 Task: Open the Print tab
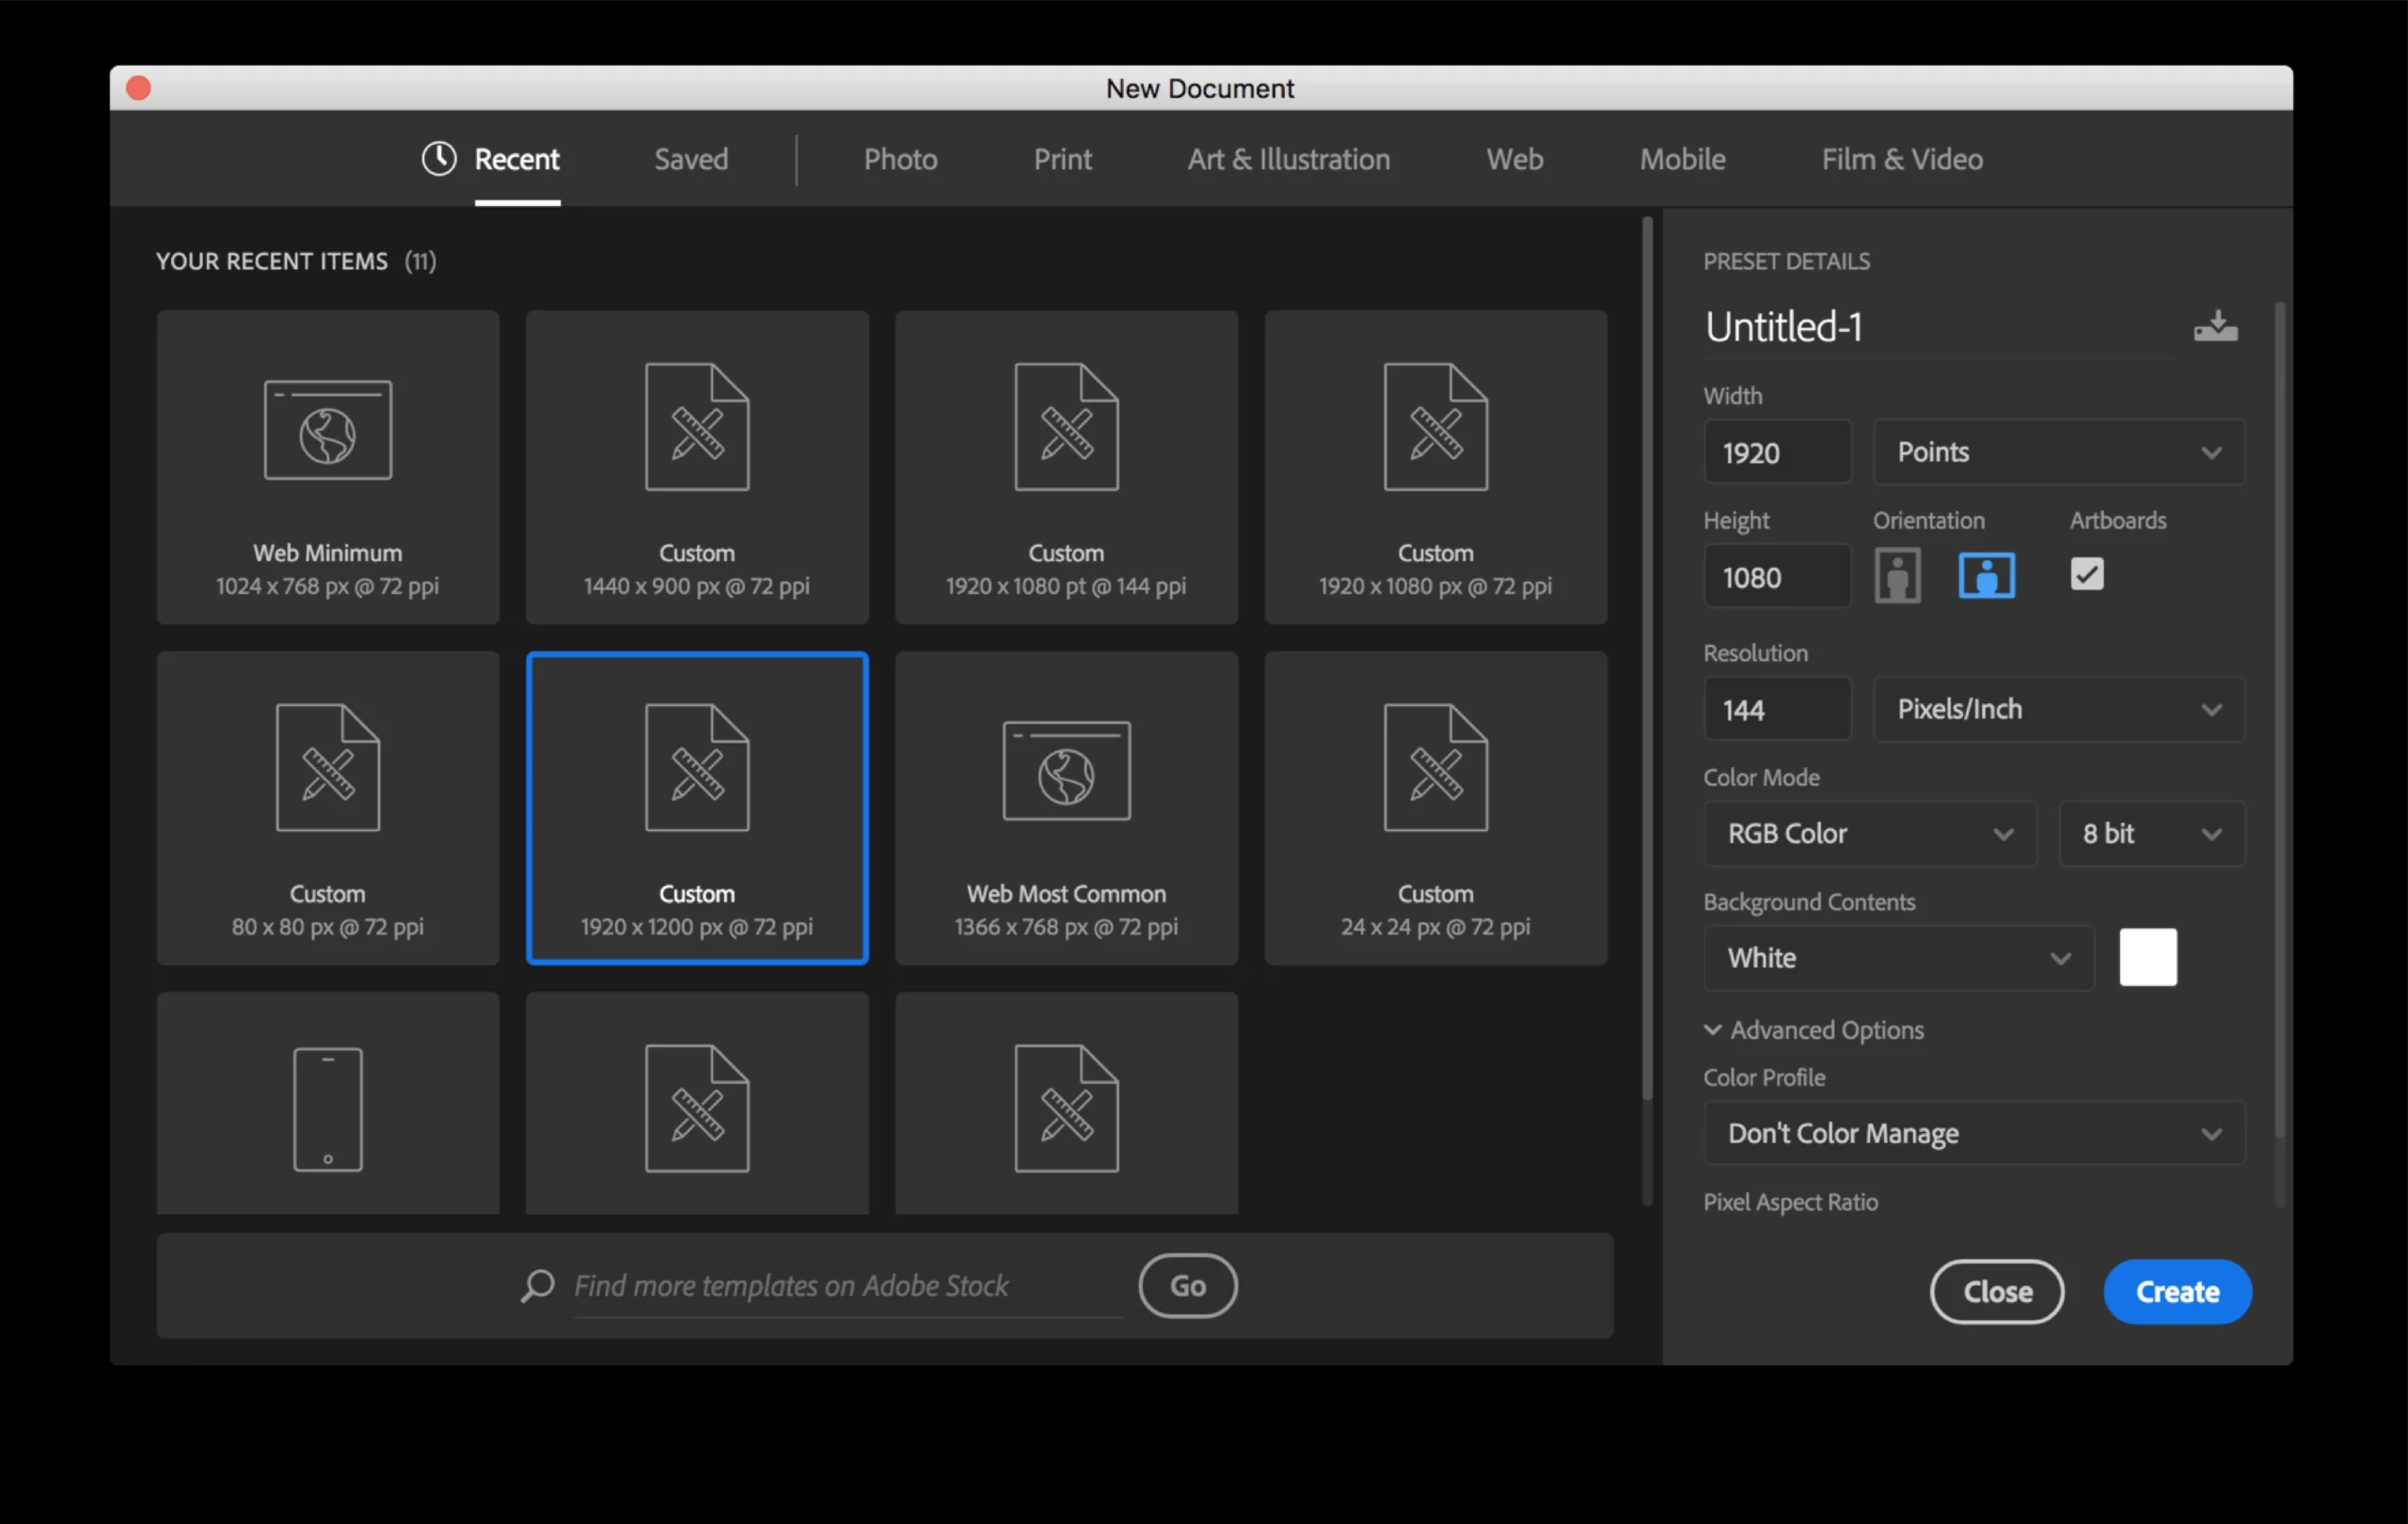pos(1062,159)
